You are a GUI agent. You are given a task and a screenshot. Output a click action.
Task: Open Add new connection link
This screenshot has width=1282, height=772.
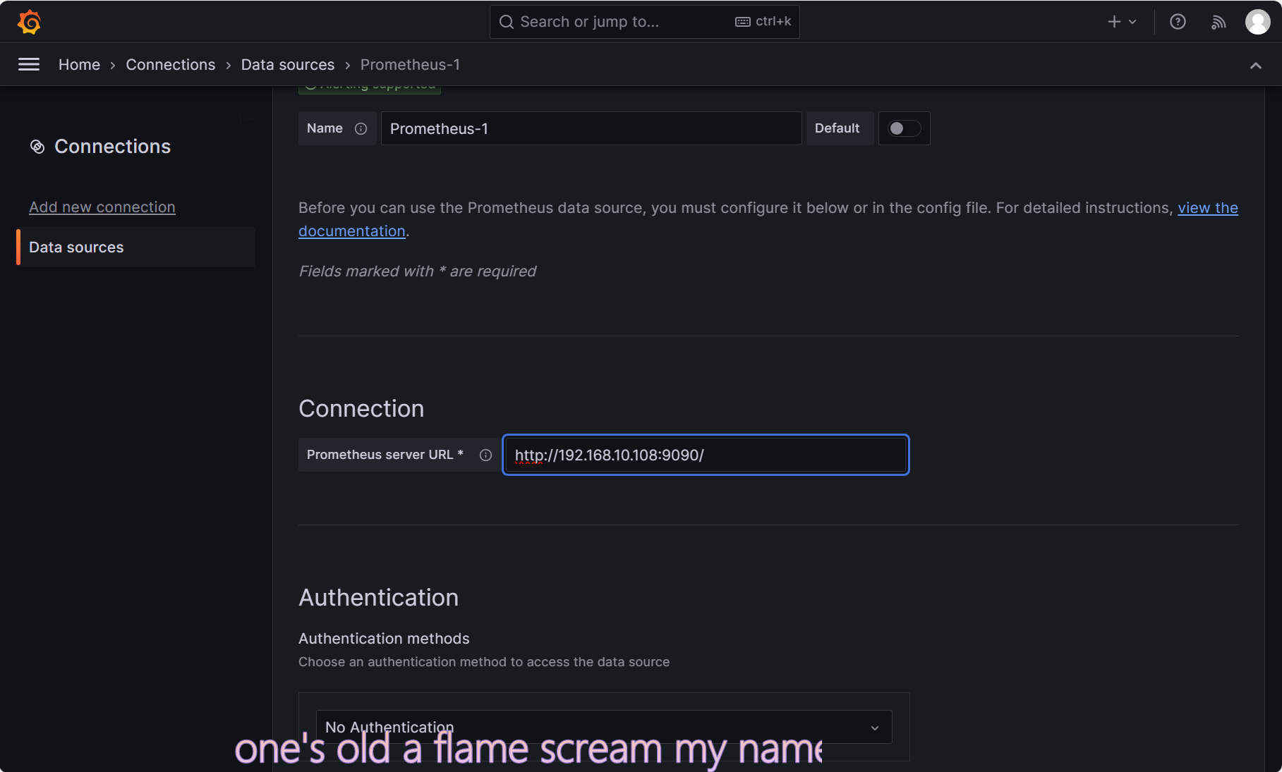[x=102, y=207]
